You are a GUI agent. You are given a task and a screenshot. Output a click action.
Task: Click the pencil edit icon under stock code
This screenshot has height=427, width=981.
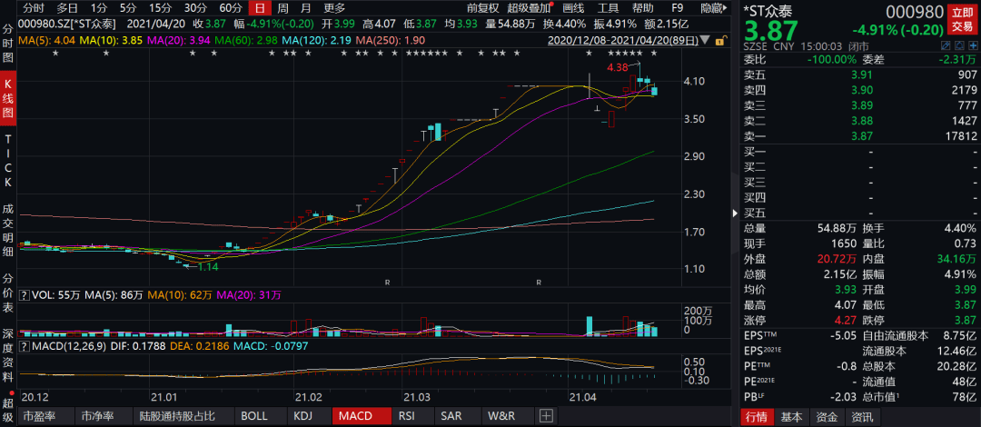coord(946,47)
